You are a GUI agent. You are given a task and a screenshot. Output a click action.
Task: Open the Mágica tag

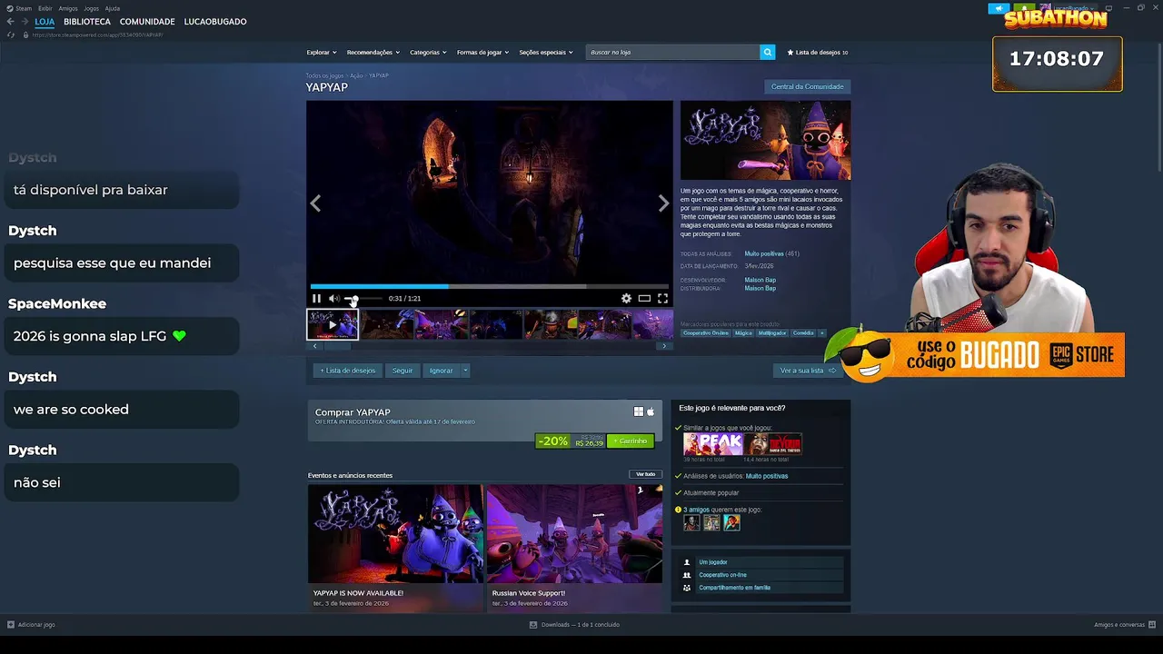pos(743,333)
